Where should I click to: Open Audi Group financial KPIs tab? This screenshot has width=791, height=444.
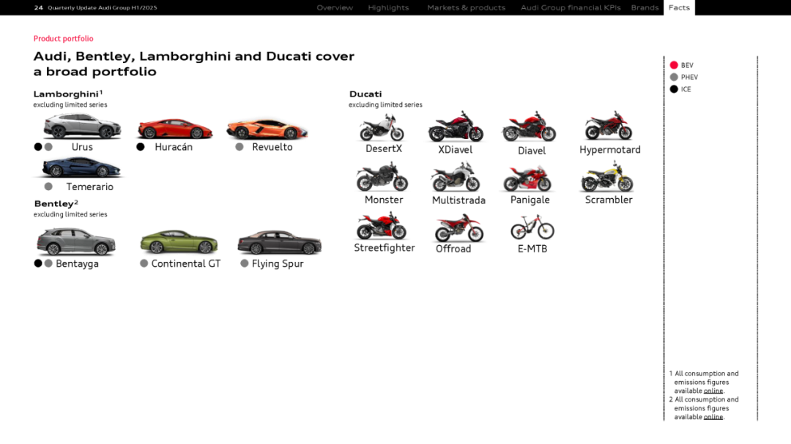pos(571,8)
